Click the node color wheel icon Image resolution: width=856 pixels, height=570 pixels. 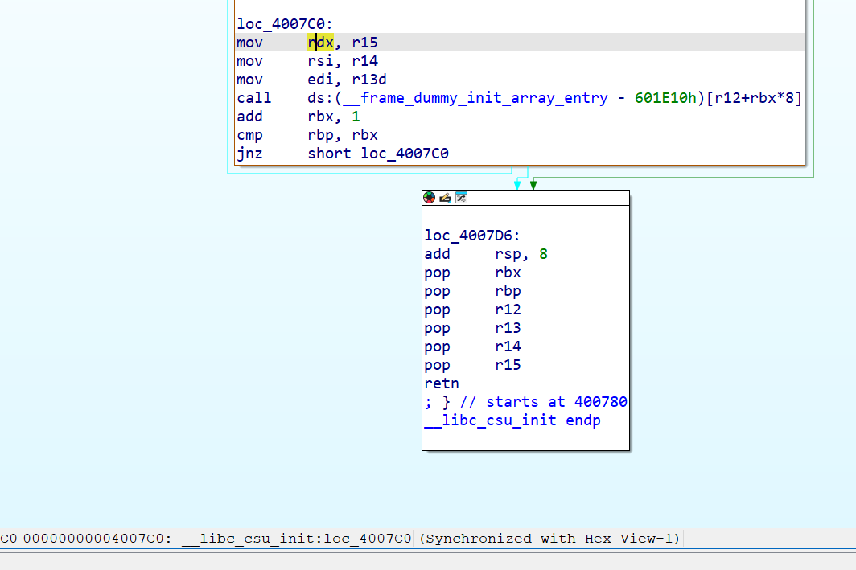coord(429,198)
